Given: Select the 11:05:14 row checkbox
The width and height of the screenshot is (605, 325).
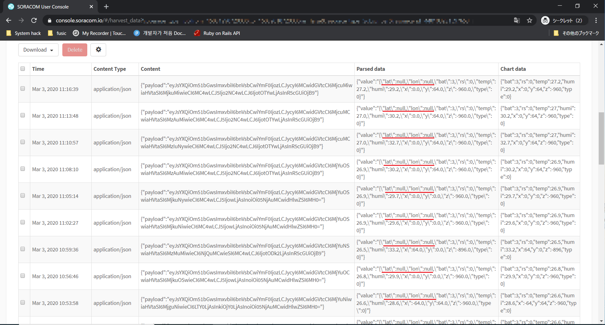Looking at the screenshot, I should (x=23, y=196).
